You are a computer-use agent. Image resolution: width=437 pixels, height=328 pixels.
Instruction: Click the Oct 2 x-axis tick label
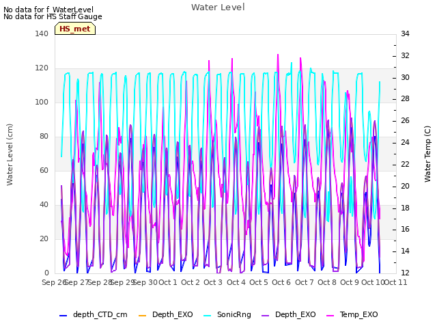click(x=191, y=282)
